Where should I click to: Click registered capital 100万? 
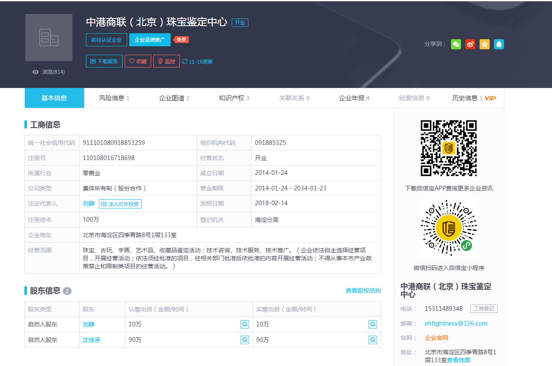tap(91, 219)
